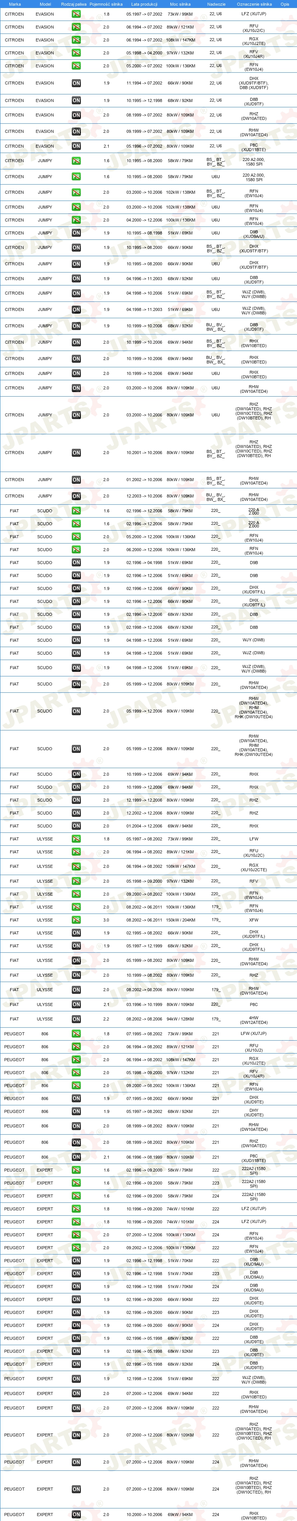The height and width of the screenshot is (1521, 297).
Task: Click petrol icon for Fiat Ulysse 3.0 XFW
Action: coord(76,920)
